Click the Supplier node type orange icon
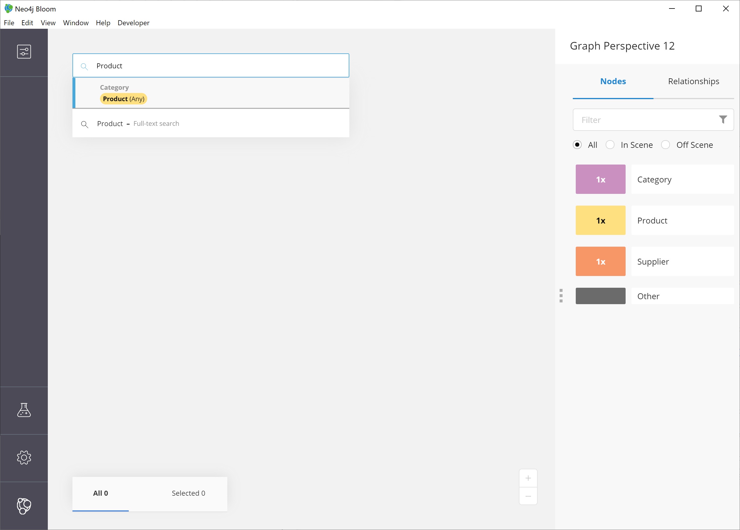740x530 pixels. [601, 261]
